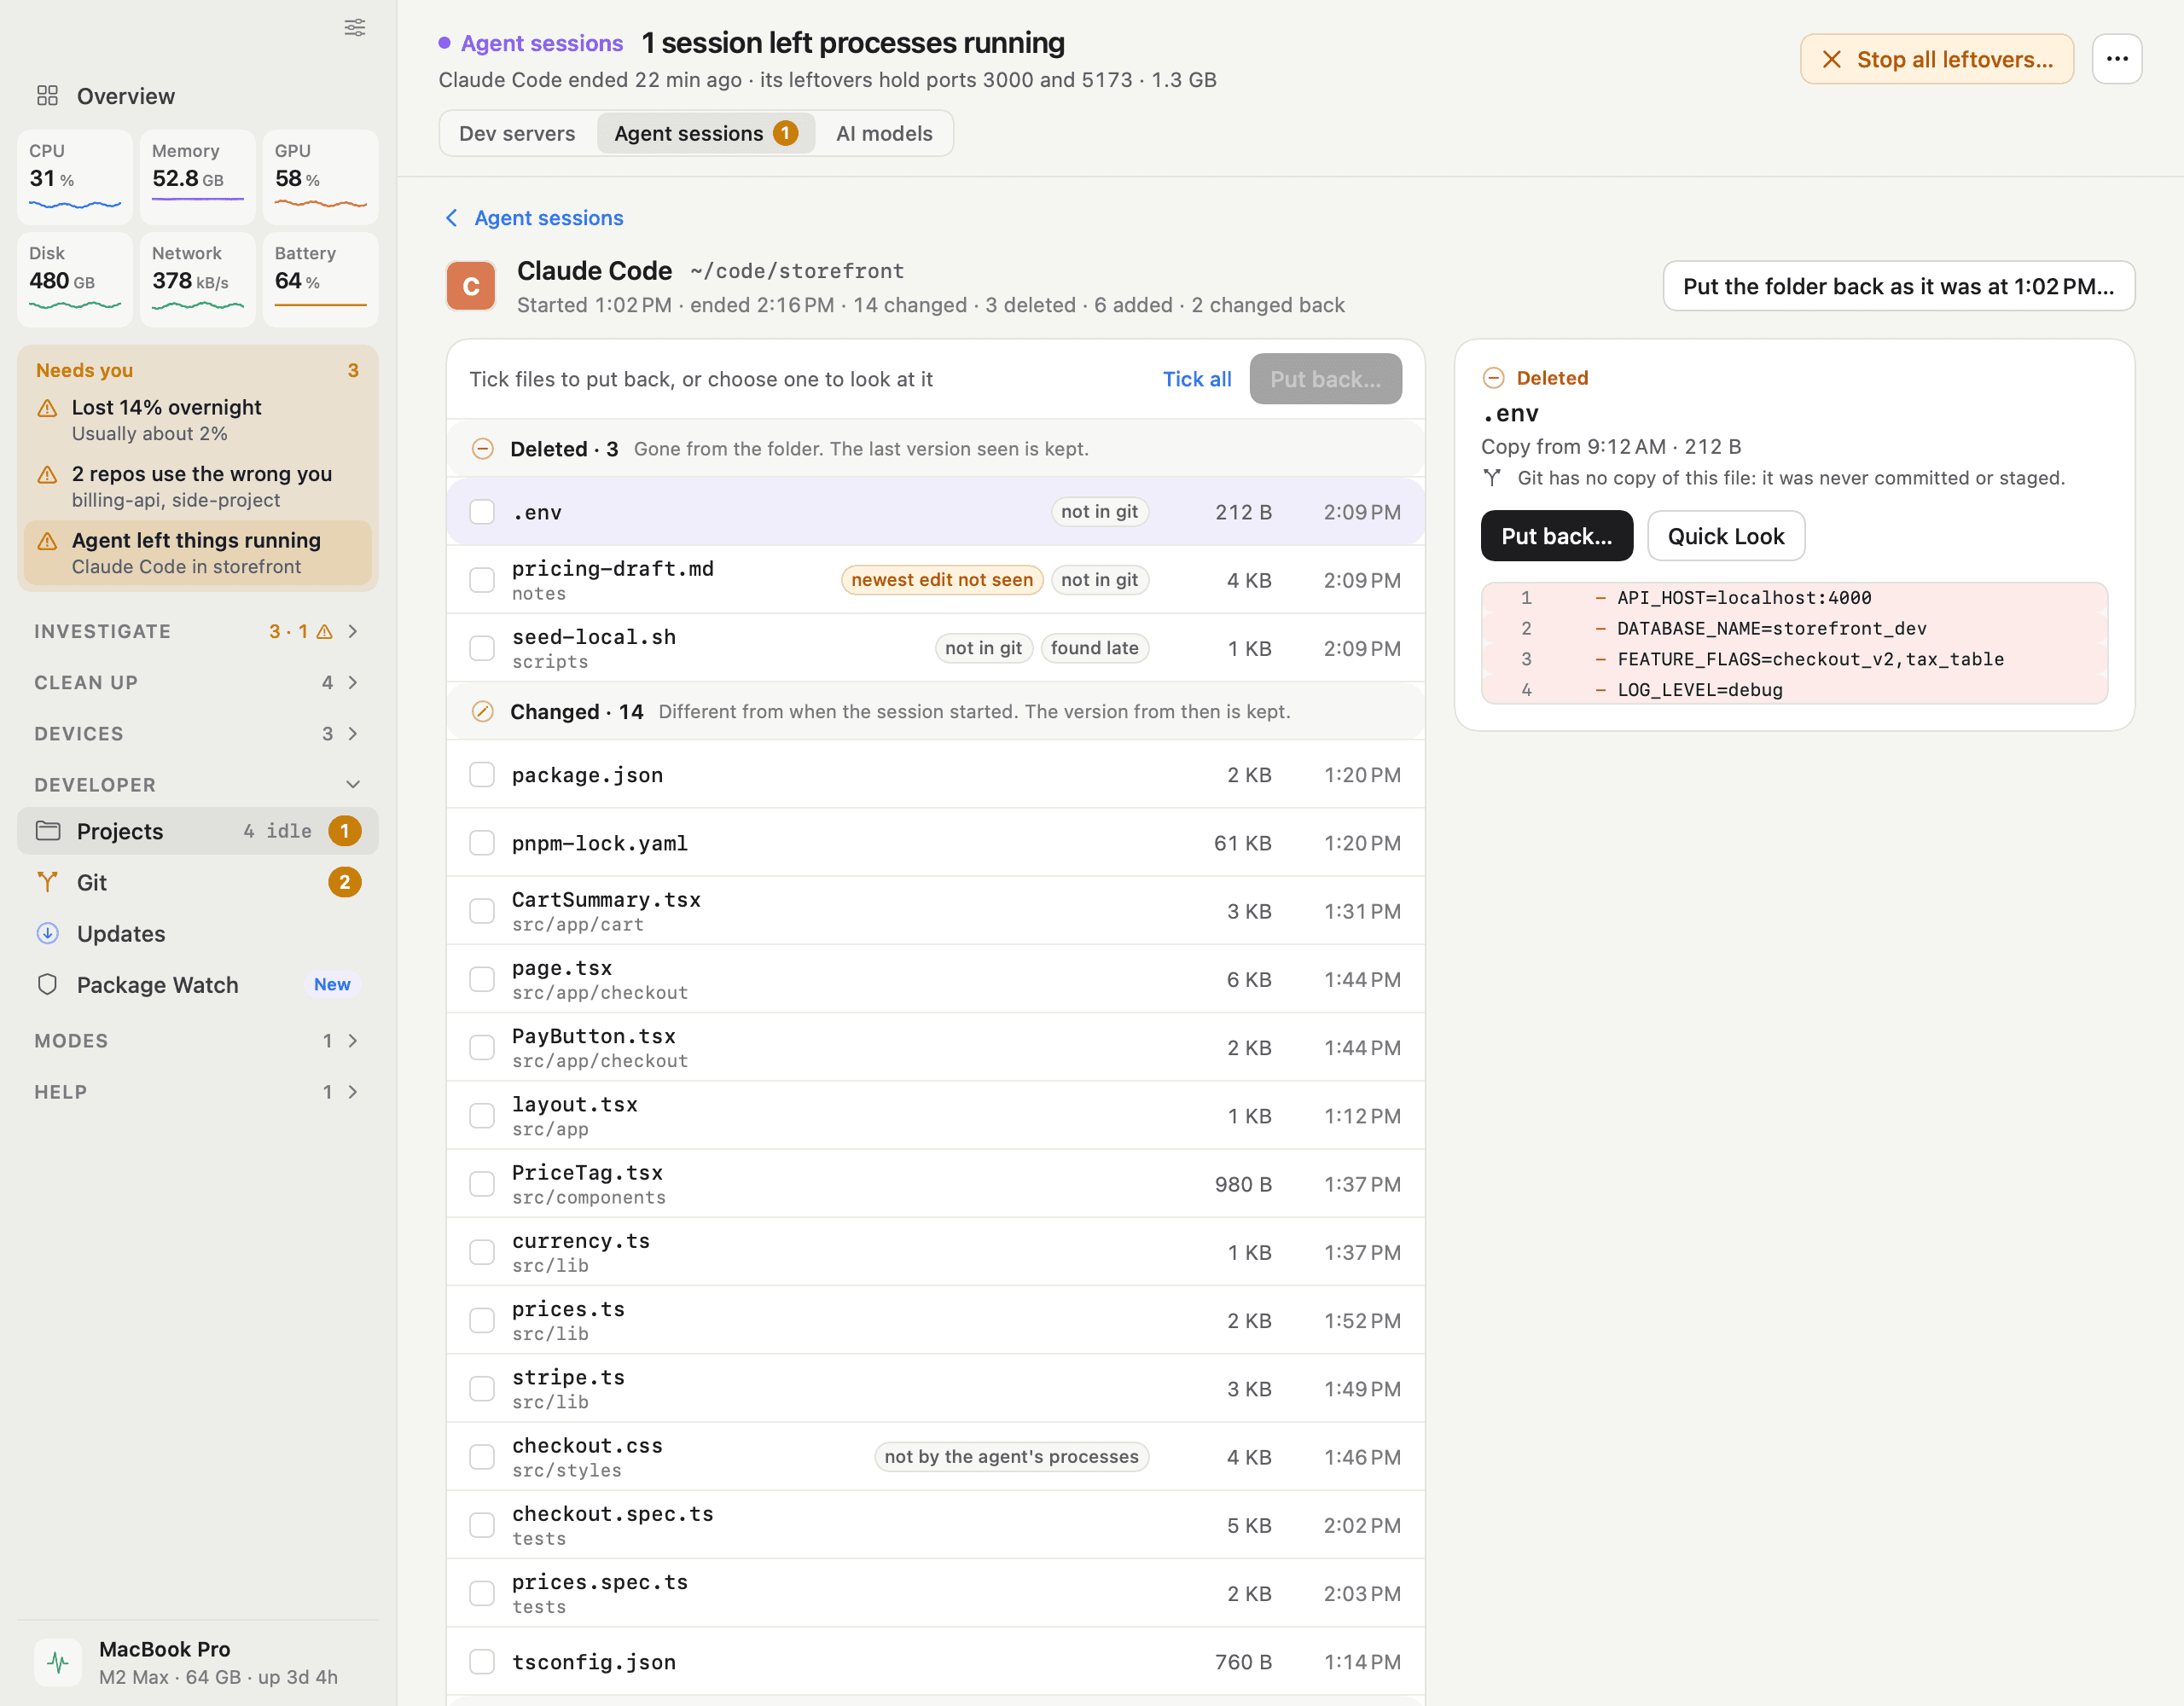This screenshot has width=2184, height=1706.
Task: Click the Package Watch shield icon
Action: coord(47,984)
